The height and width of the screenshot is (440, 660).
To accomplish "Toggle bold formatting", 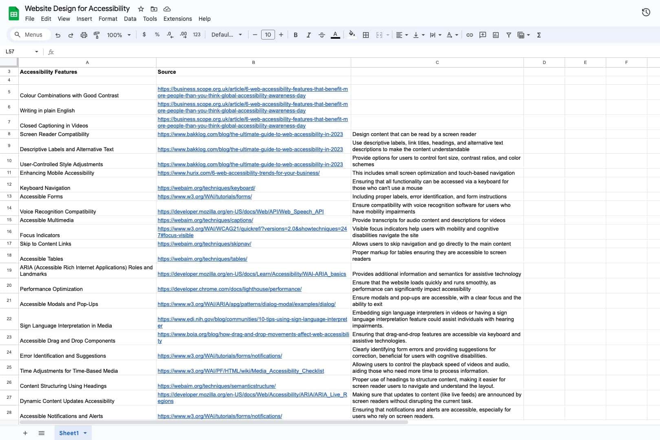I will click(x=295, y=35).
